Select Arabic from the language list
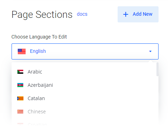168x126 pixels. (x=85, y=72)
